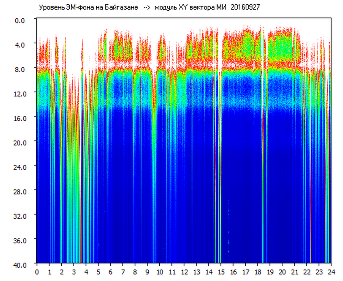
Task: Select hour 10 on the horizontal axis
Action: coord(160,272)
